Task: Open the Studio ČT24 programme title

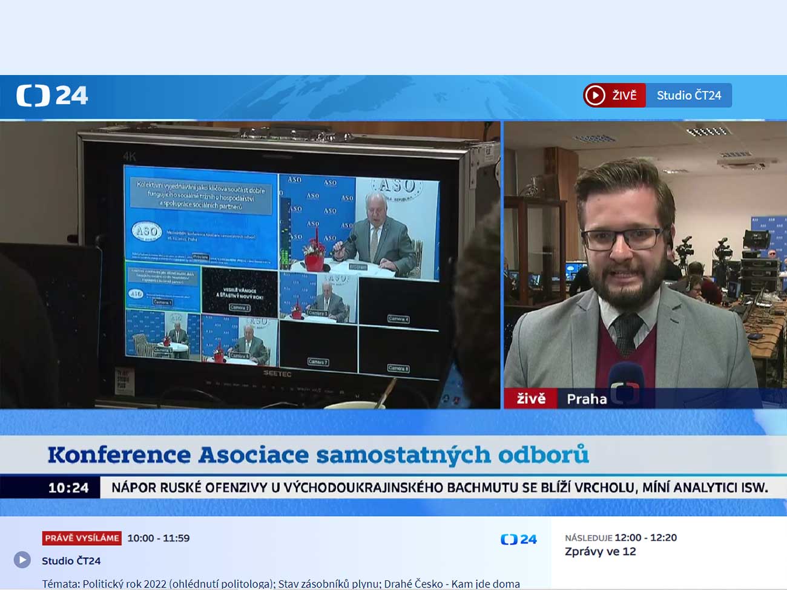Action: pos(71,561)
